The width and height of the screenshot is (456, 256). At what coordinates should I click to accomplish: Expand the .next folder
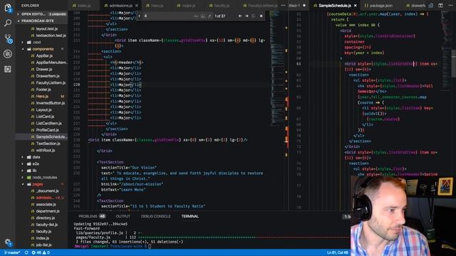click(41, 43)
